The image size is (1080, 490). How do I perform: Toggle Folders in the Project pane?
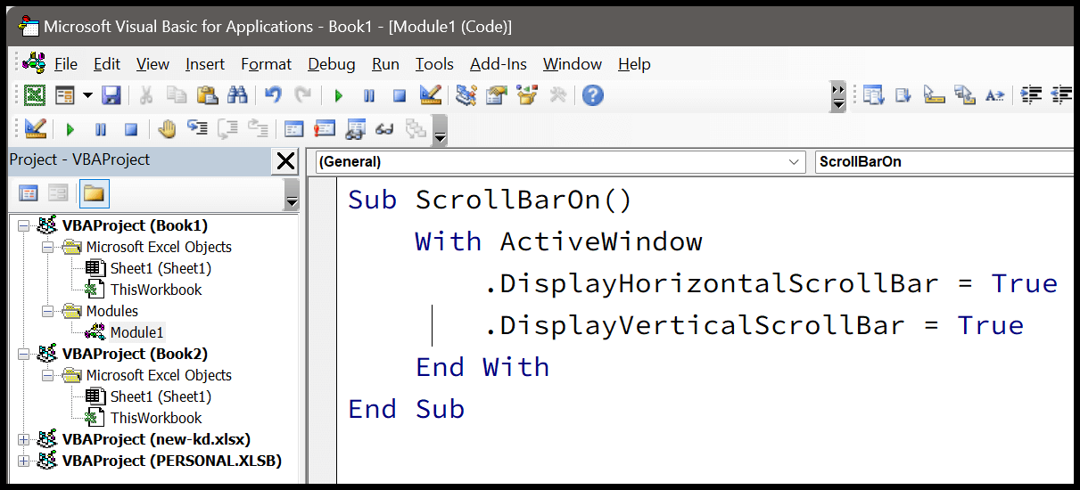(95, 193)
